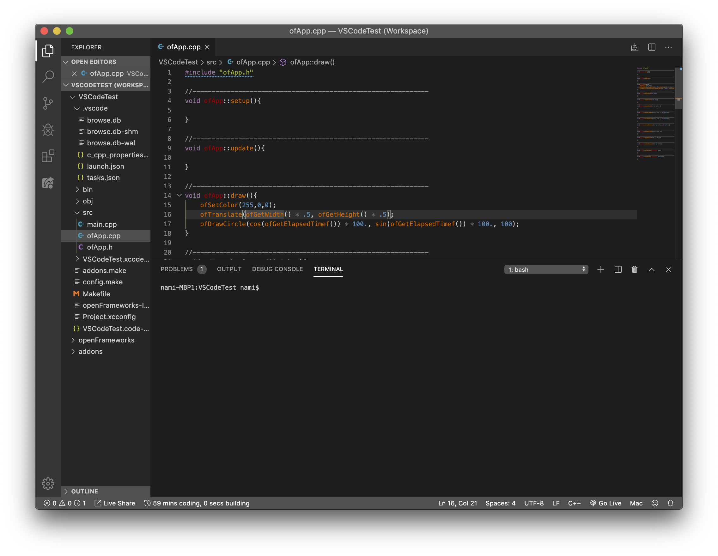Open the Live Share sidebar view
This screenshot has height=556, width=718.
[x=48, y=183]
